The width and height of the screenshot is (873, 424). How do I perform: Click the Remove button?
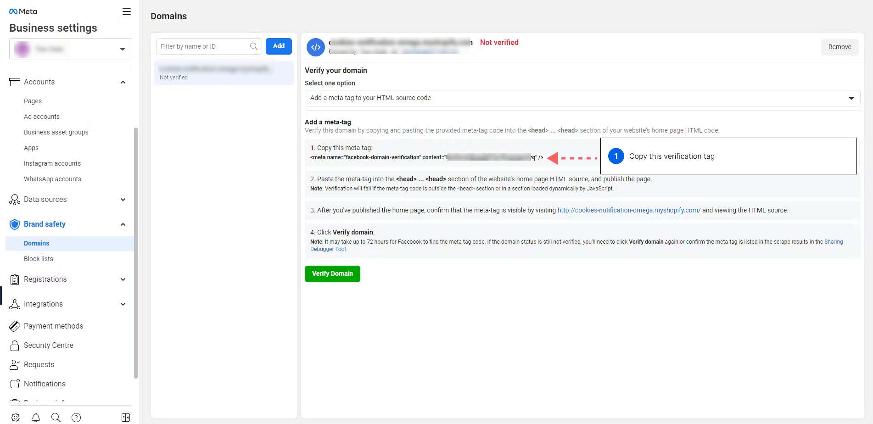tap(840, 47)
